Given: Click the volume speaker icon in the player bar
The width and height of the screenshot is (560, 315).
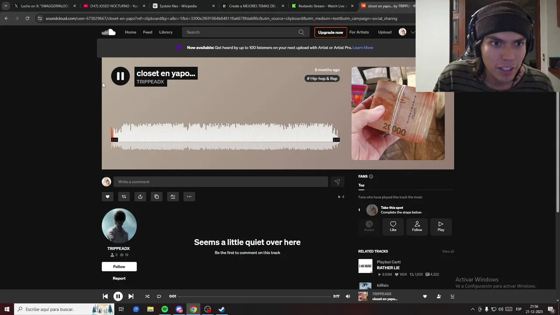Looking at the screenshot, I should (x=348, y=296).
